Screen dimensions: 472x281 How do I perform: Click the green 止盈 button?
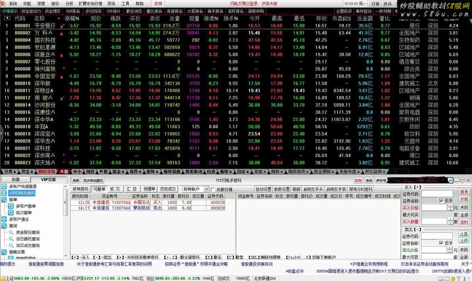coord(464,234)
